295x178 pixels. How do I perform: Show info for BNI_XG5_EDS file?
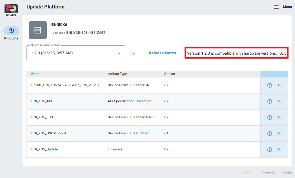tap(270, 117)
